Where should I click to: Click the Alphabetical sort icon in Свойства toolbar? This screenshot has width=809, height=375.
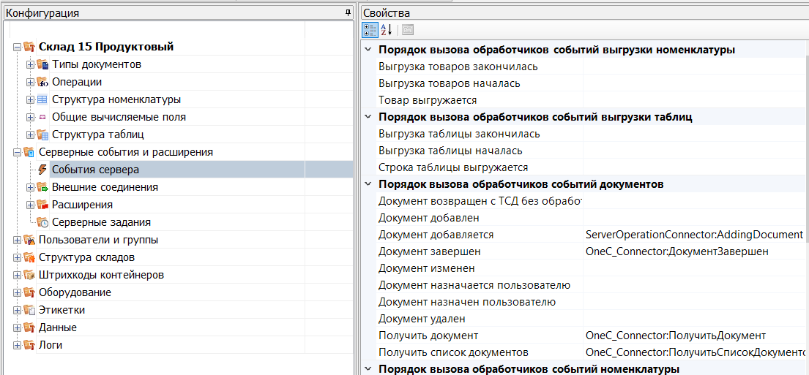click(387, 29)
